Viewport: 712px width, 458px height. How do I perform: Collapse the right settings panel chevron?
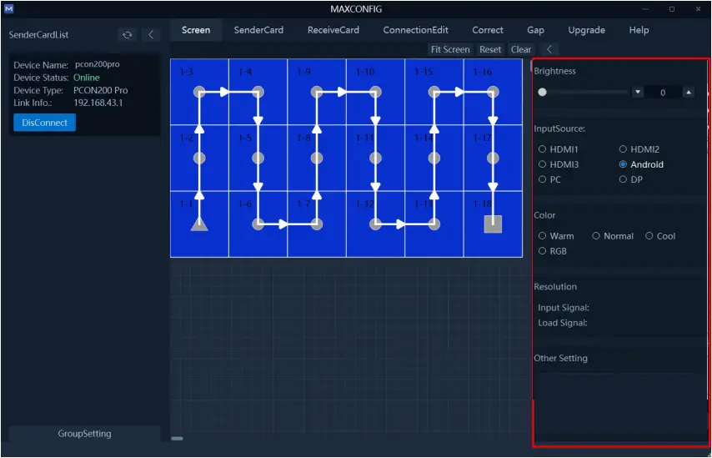[549, 49]
